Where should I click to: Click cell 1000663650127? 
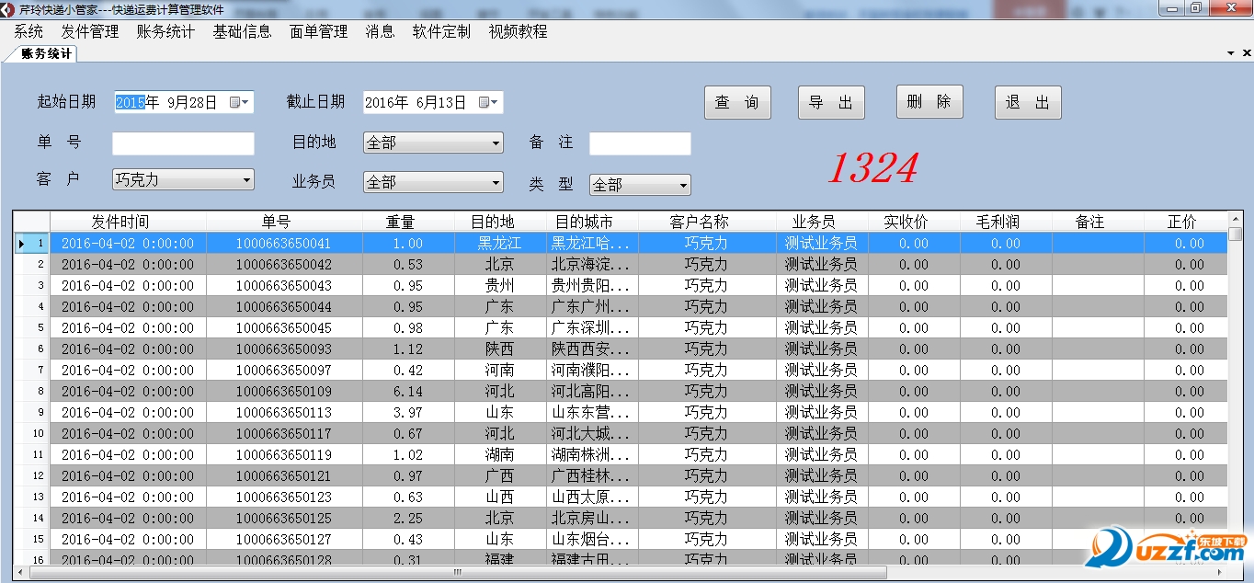point(284,540)
